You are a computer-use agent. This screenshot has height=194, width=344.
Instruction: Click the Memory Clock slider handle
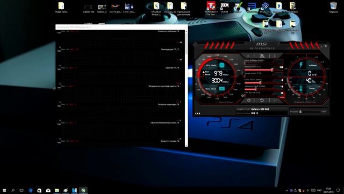pyautogui.click(x=256, y=89)
